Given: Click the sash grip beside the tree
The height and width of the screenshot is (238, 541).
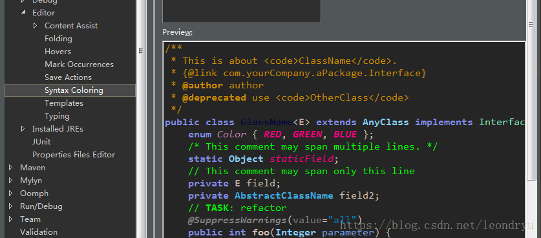Looking at the screenshot, I should (141, 51).
